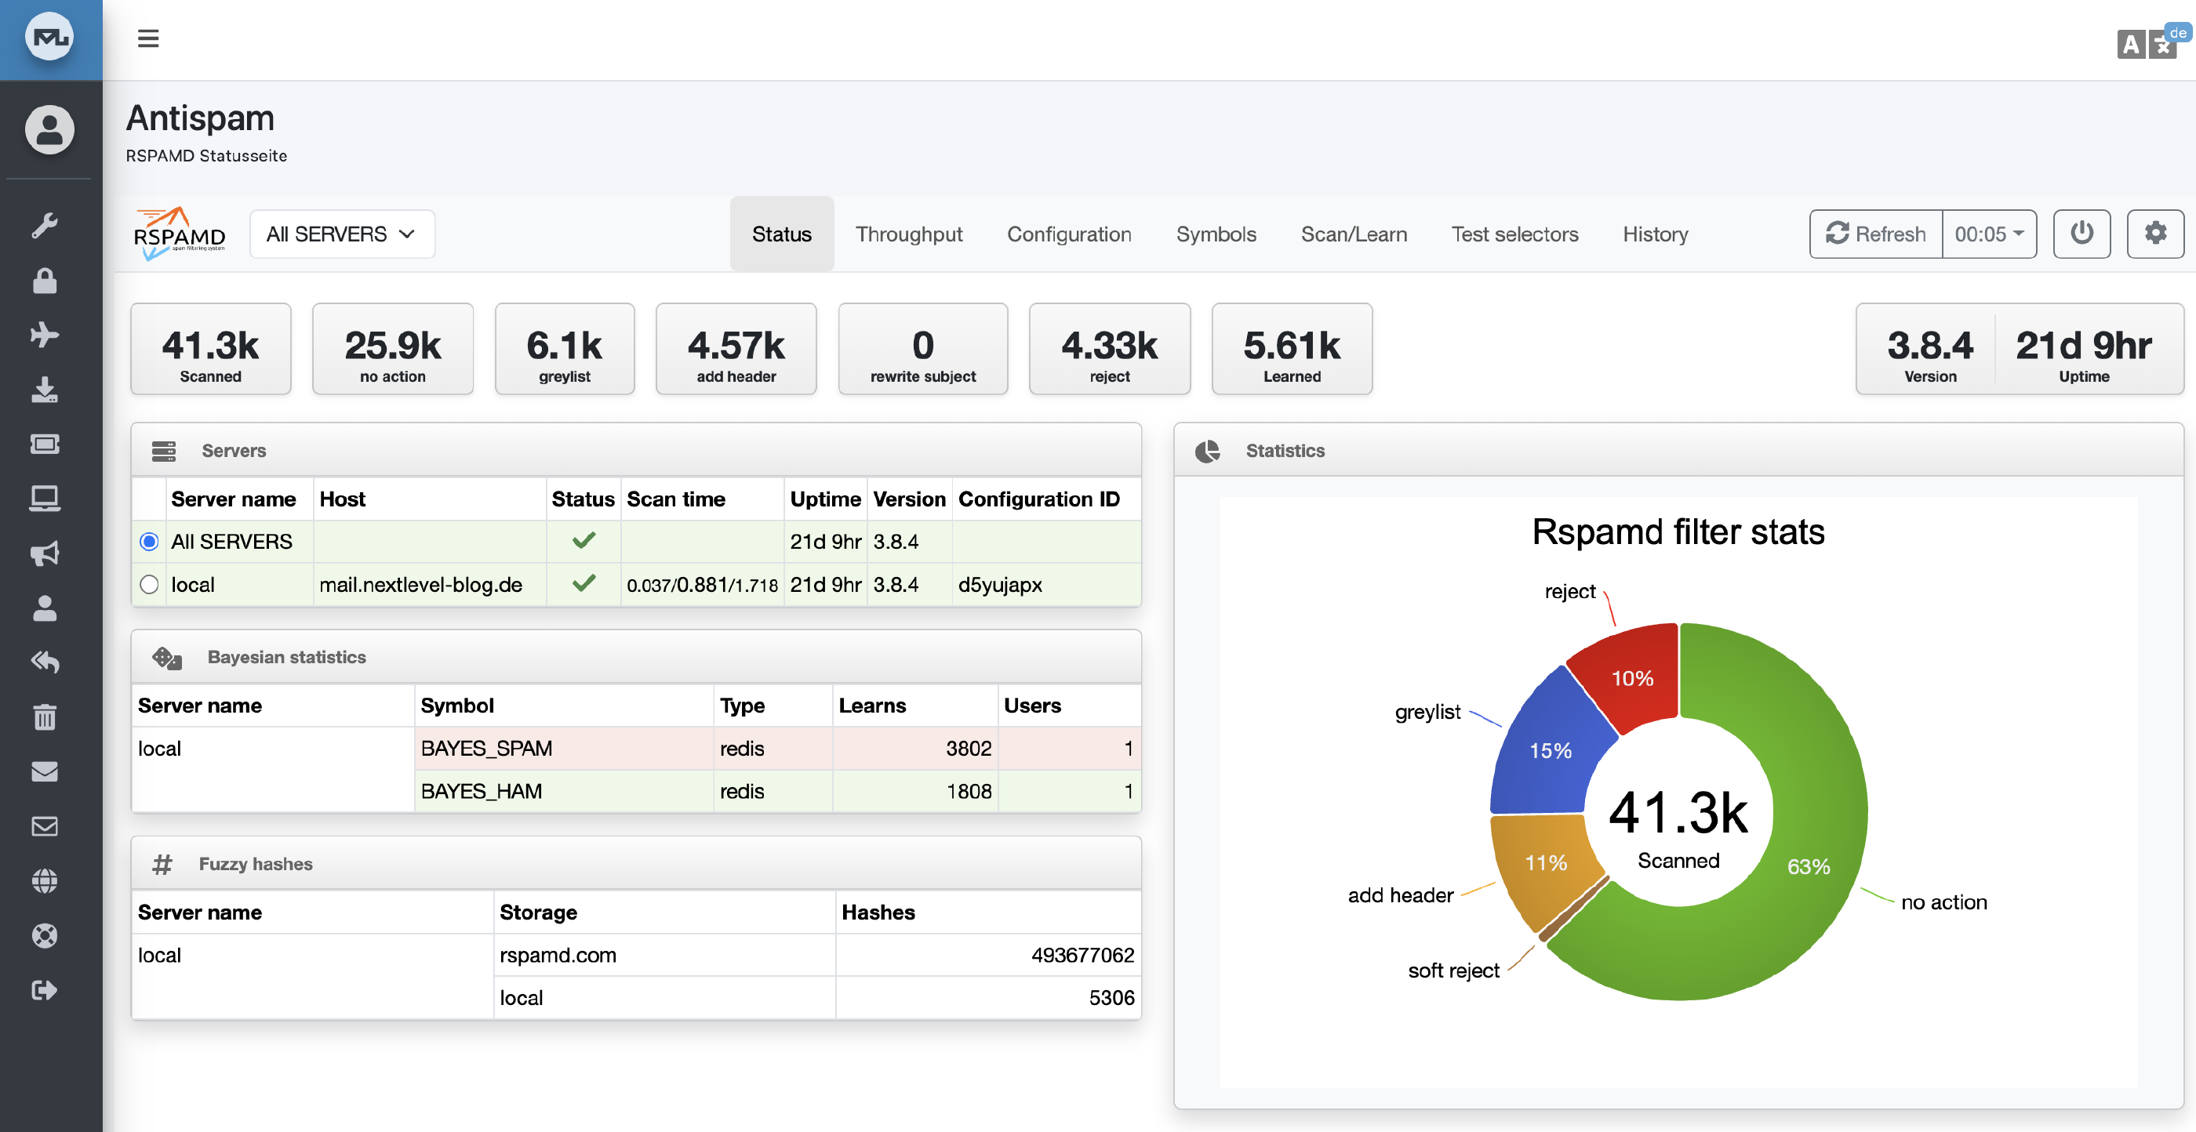Open the History tab
2196x1132 pixels.
tap(1655, 234)
